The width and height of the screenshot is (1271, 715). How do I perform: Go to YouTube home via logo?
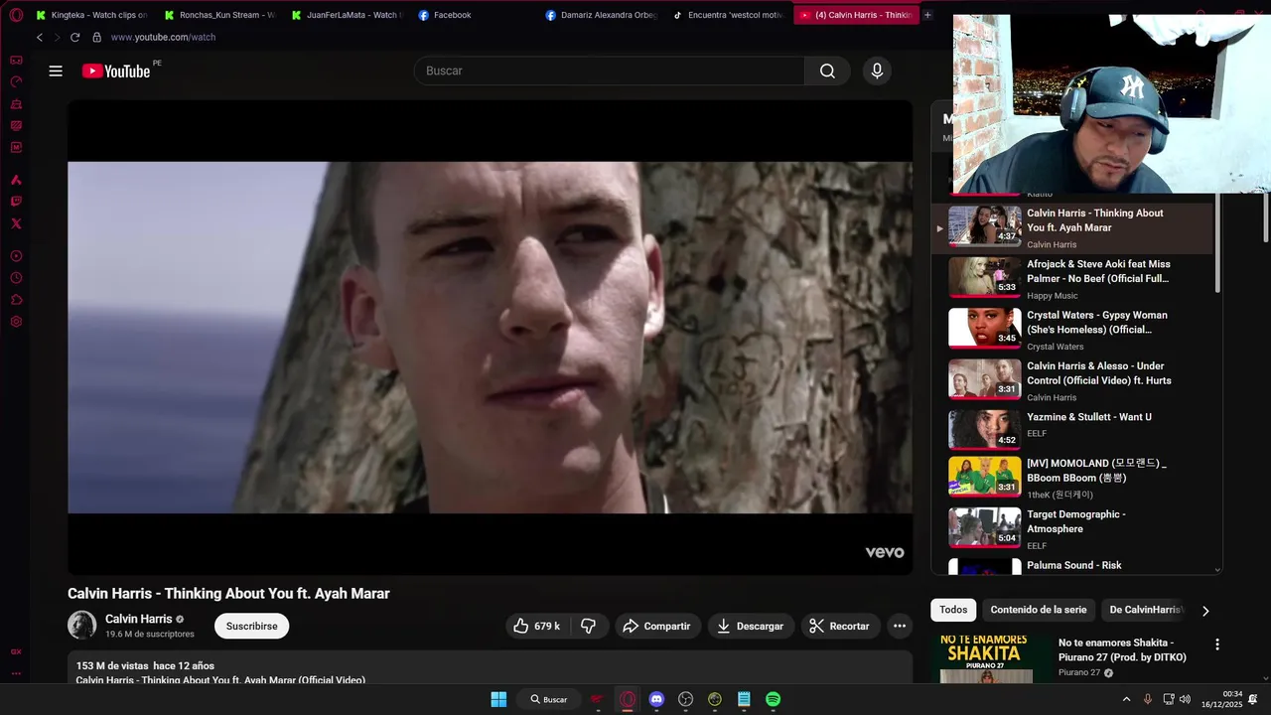click(x=116, y=71)
